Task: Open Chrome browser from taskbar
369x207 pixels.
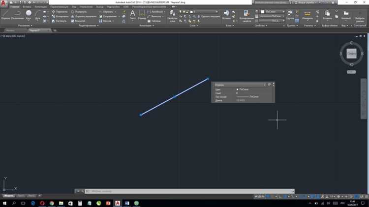Action: coord(52,203)
